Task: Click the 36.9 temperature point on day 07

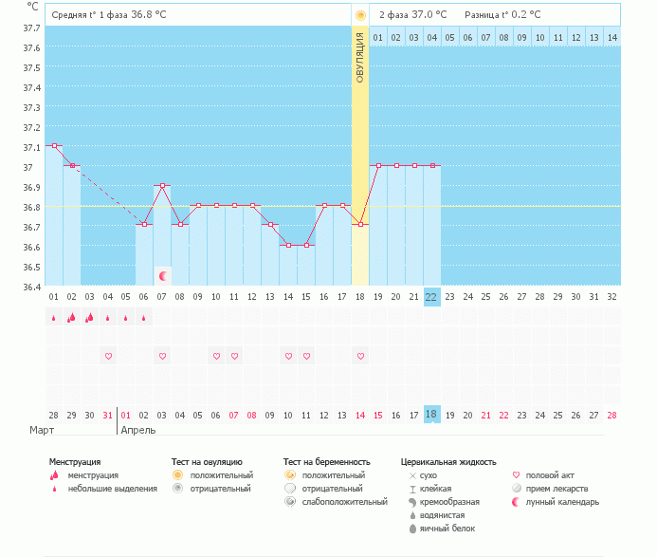Action: 162,186
